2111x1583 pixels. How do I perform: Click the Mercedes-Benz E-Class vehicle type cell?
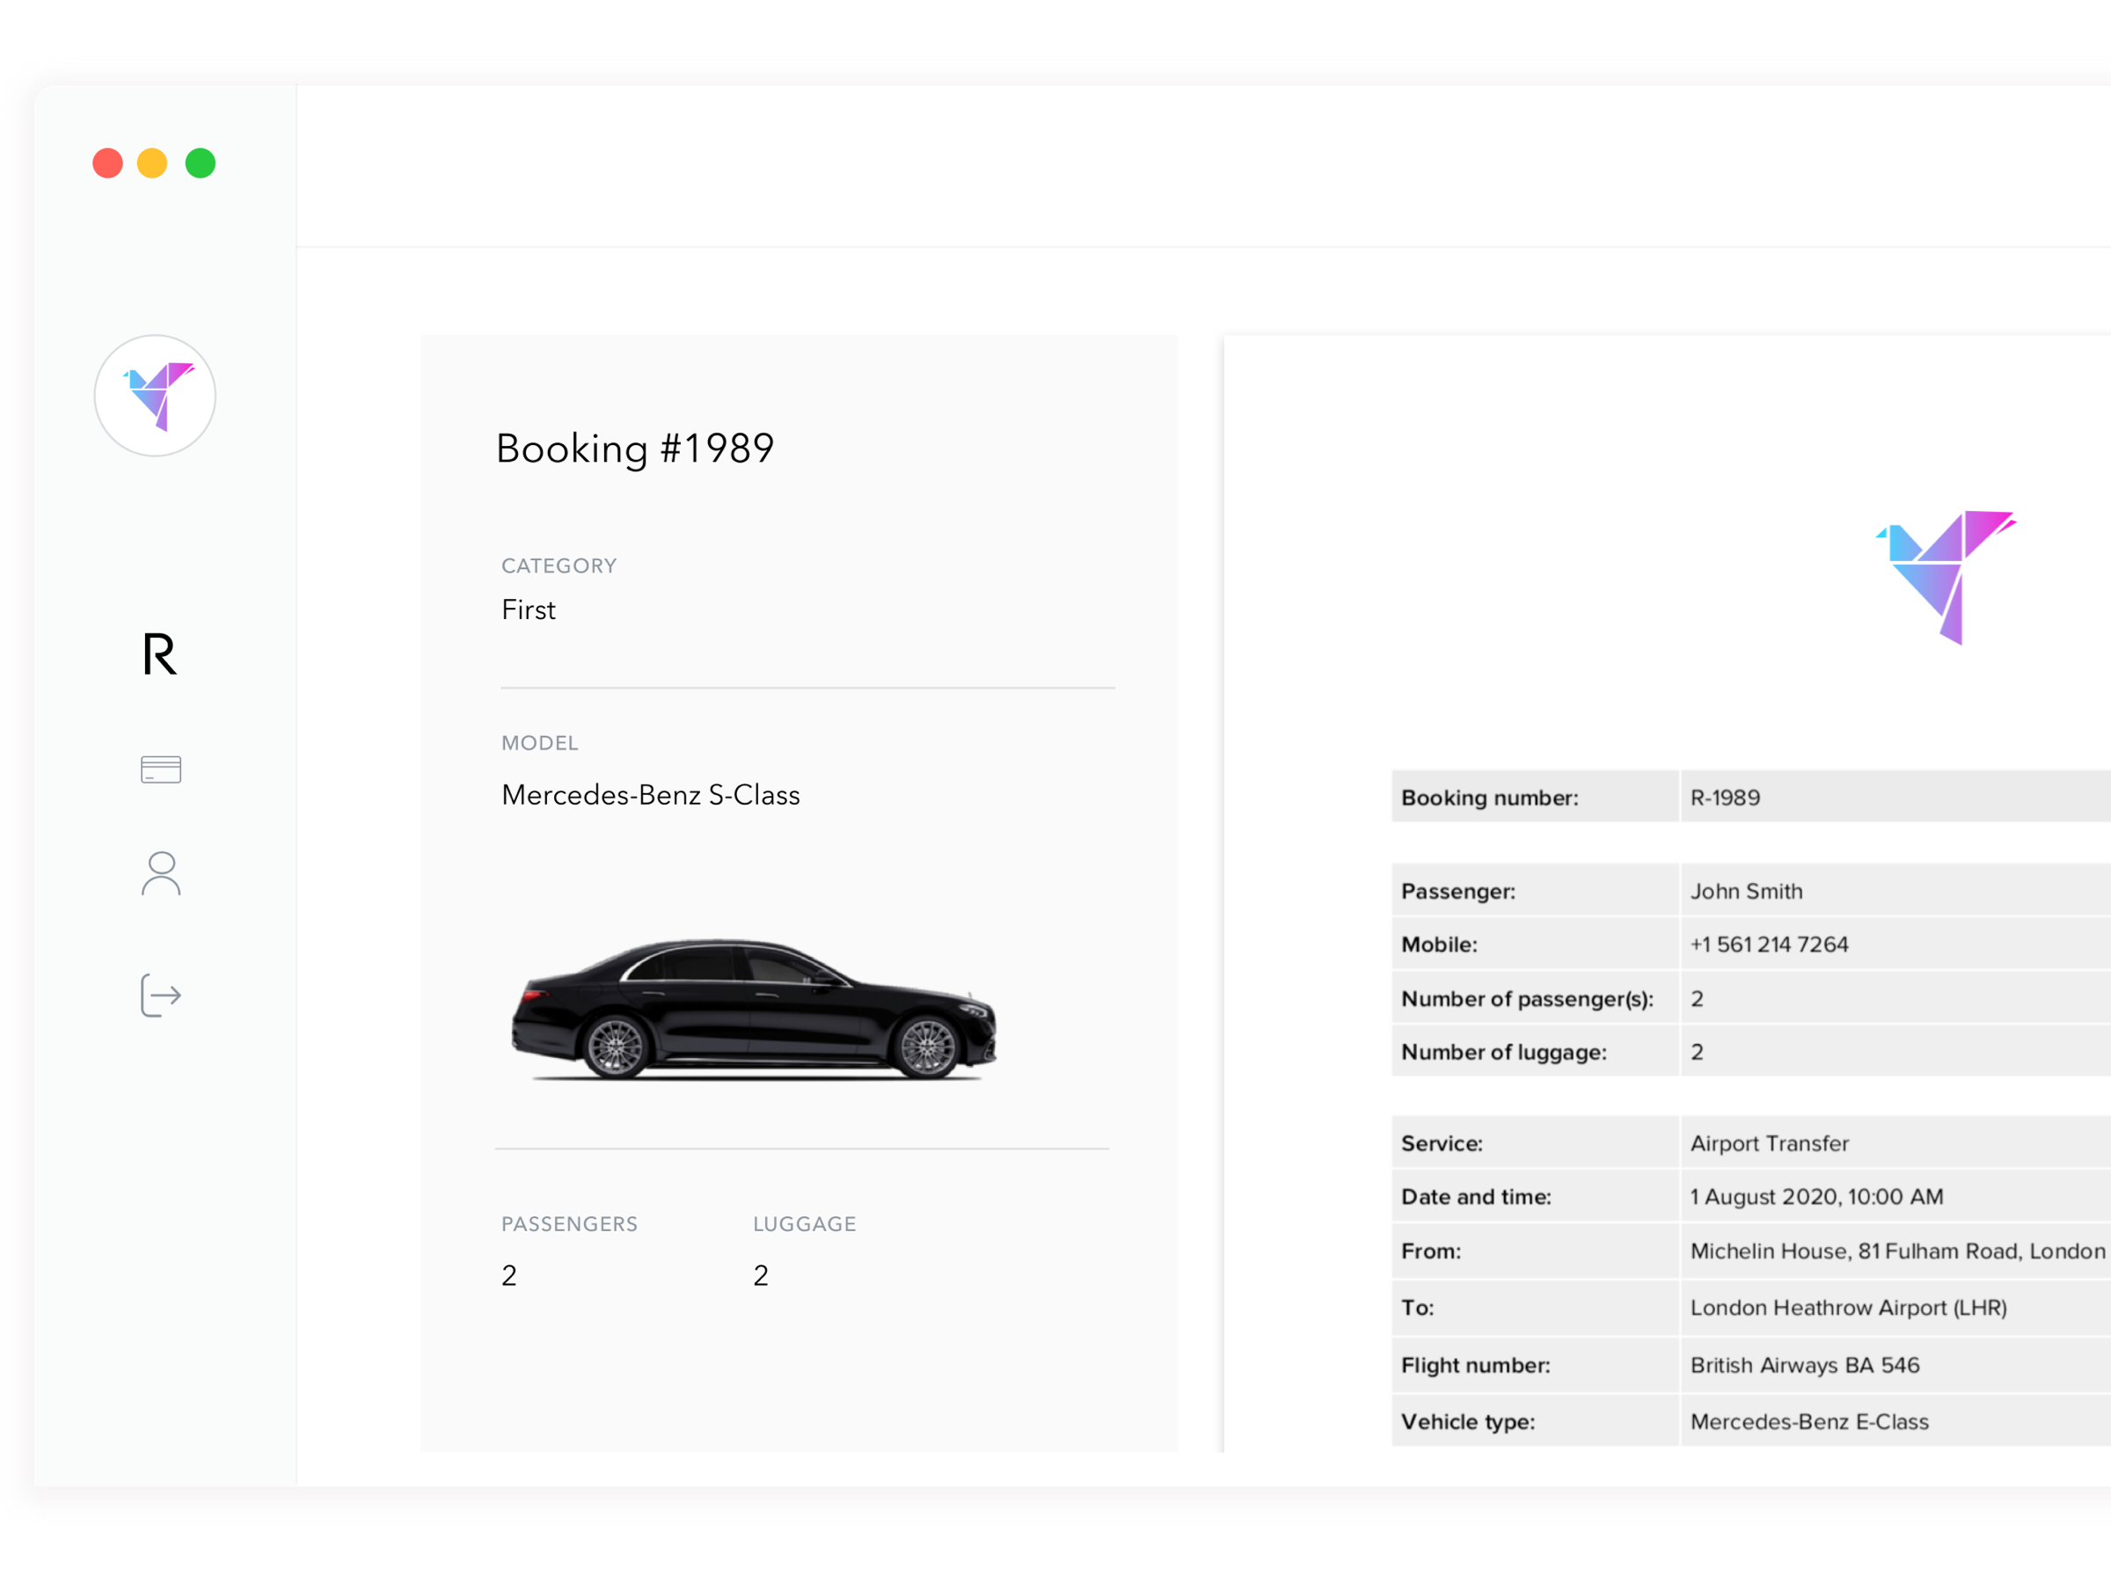click(1808, 1422)
